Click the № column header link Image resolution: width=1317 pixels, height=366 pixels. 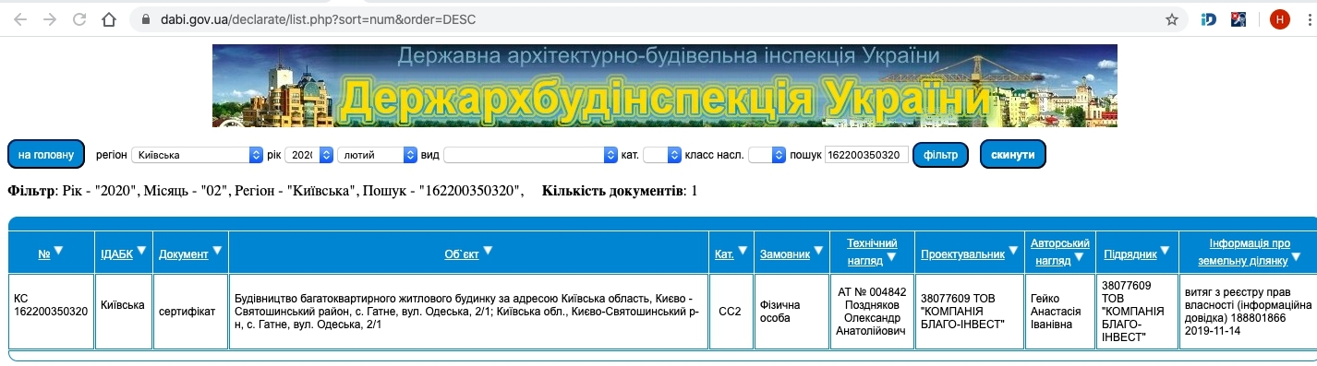[44, 254]
